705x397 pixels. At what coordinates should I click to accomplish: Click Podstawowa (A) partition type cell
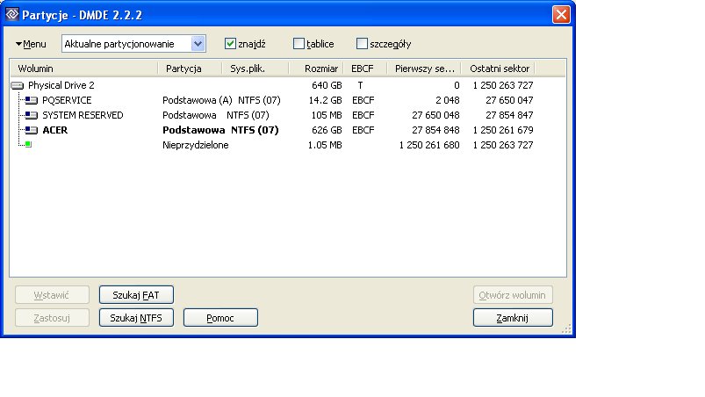(x=198, y=100)
